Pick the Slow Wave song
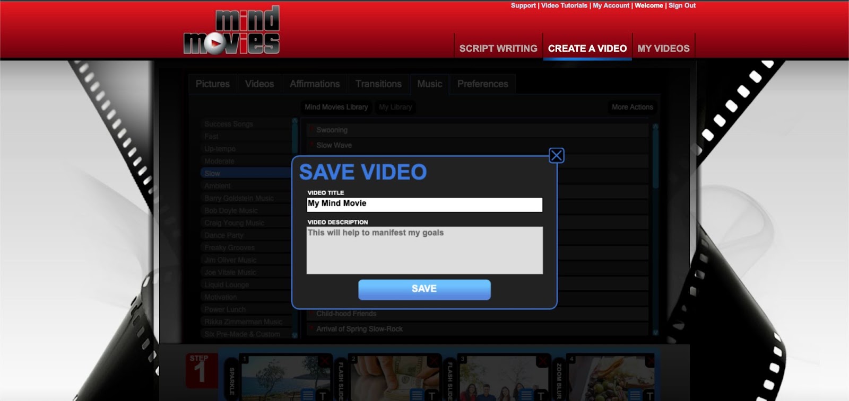849x401 pixels. [x=478, y=145]
